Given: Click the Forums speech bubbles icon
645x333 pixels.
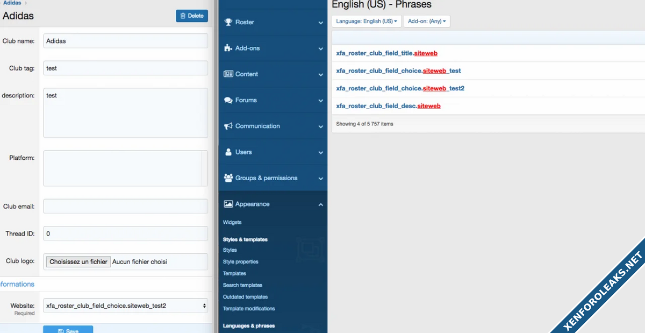Looking at the screenshot, I should [228, 100].
